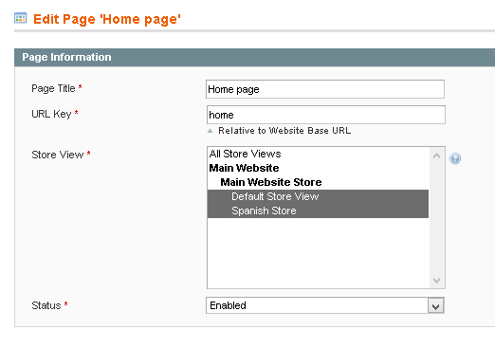
Task: Click the 'Relative to Website Base URL' note
Action: click(x=284, y=131)
